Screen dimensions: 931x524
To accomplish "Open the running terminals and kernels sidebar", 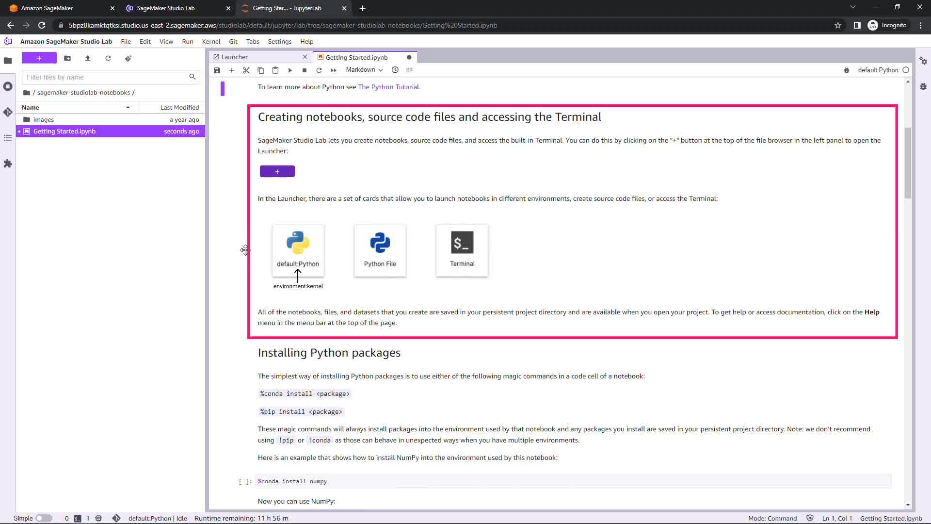I will point(8,86).
